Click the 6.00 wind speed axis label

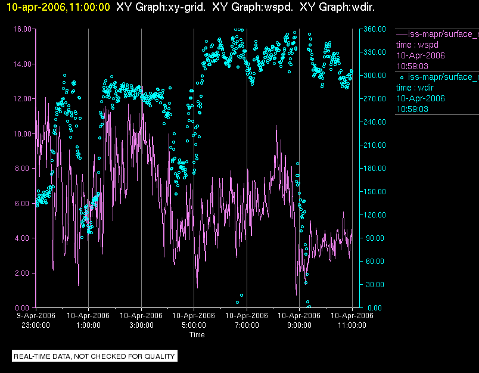tap(23, 204)
